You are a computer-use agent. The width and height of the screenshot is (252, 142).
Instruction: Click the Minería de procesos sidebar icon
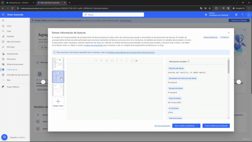pos(3,64)
